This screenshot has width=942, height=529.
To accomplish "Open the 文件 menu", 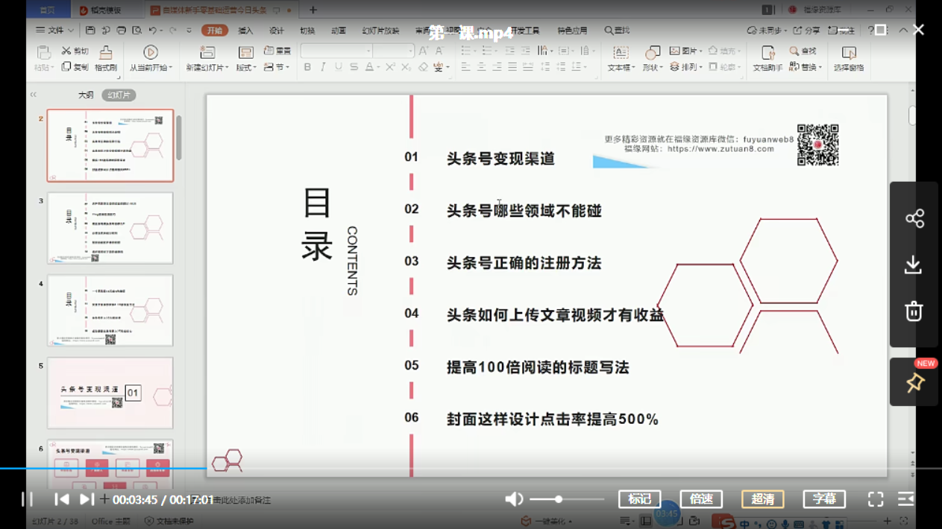I will point(54,31).
